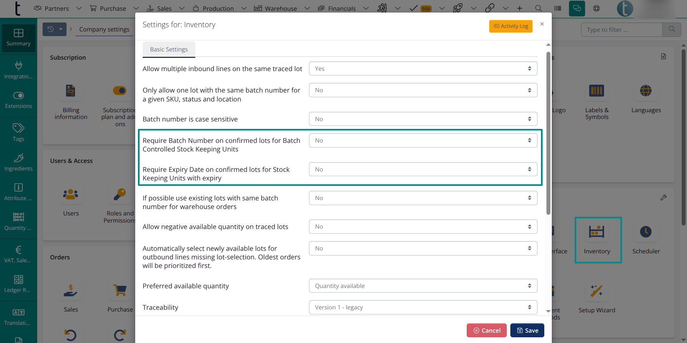687x343 pixels.
Task: Expand the Warehouse menu chevron
Action: click(x=307, y=8)
